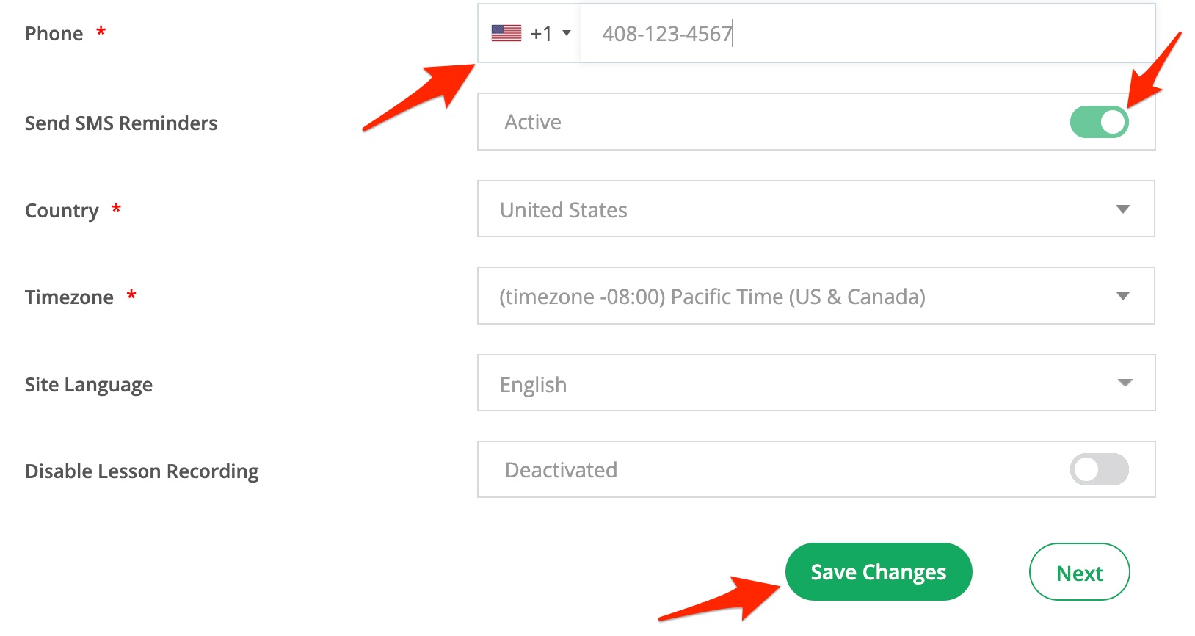Click the English language selection field
1195x636 pixels.
point(816,383)
